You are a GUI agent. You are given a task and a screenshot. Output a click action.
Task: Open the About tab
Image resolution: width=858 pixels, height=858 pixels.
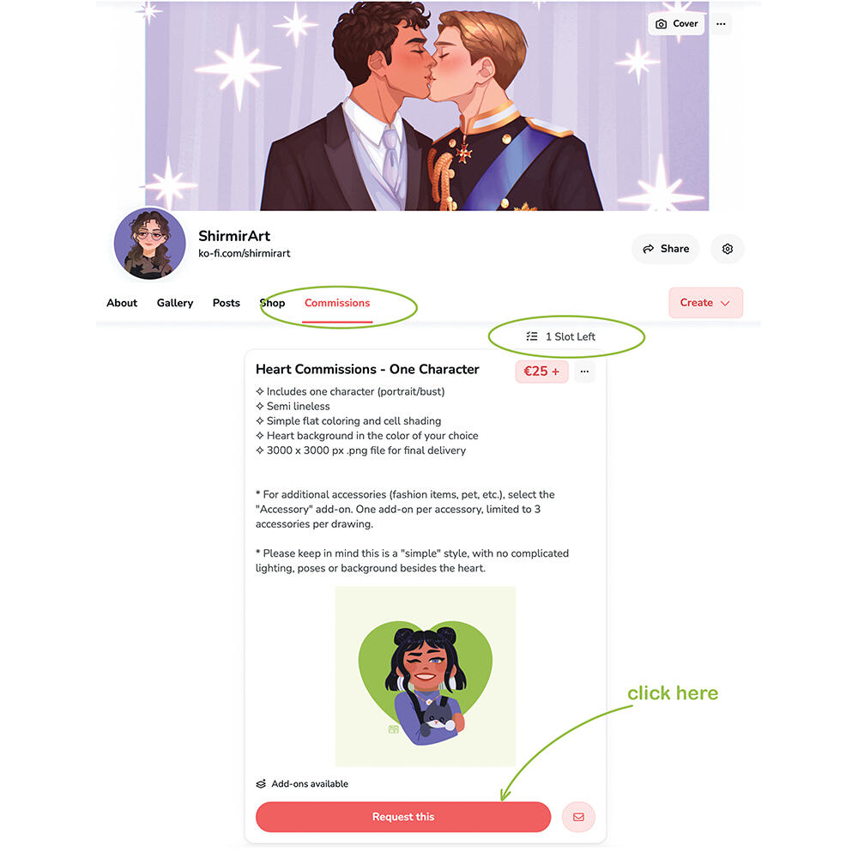pos(122,303)
